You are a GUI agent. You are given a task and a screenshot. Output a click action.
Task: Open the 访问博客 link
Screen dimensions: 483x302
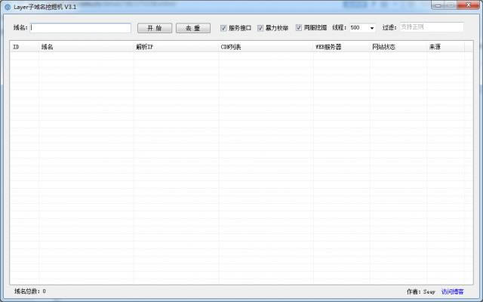453,291
